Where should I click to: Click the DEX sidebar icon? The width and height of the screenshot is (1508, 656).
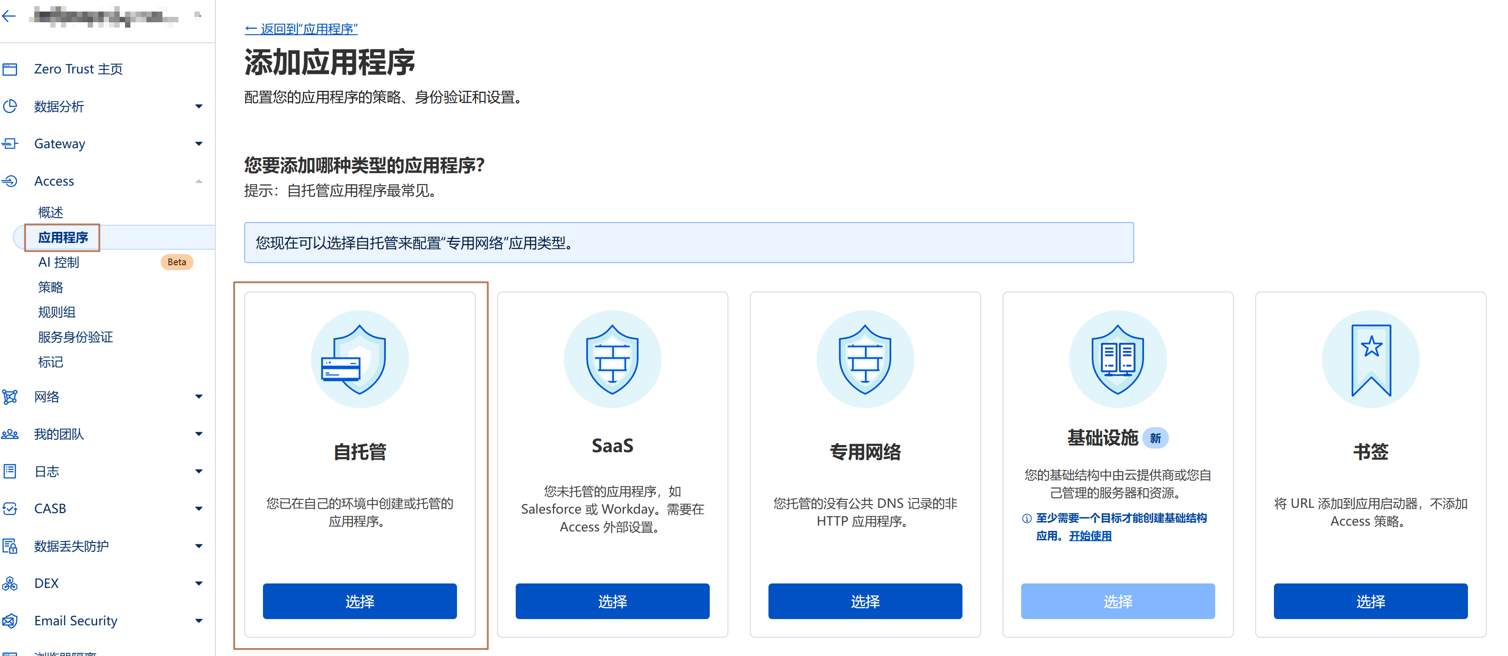click(10, 583)
